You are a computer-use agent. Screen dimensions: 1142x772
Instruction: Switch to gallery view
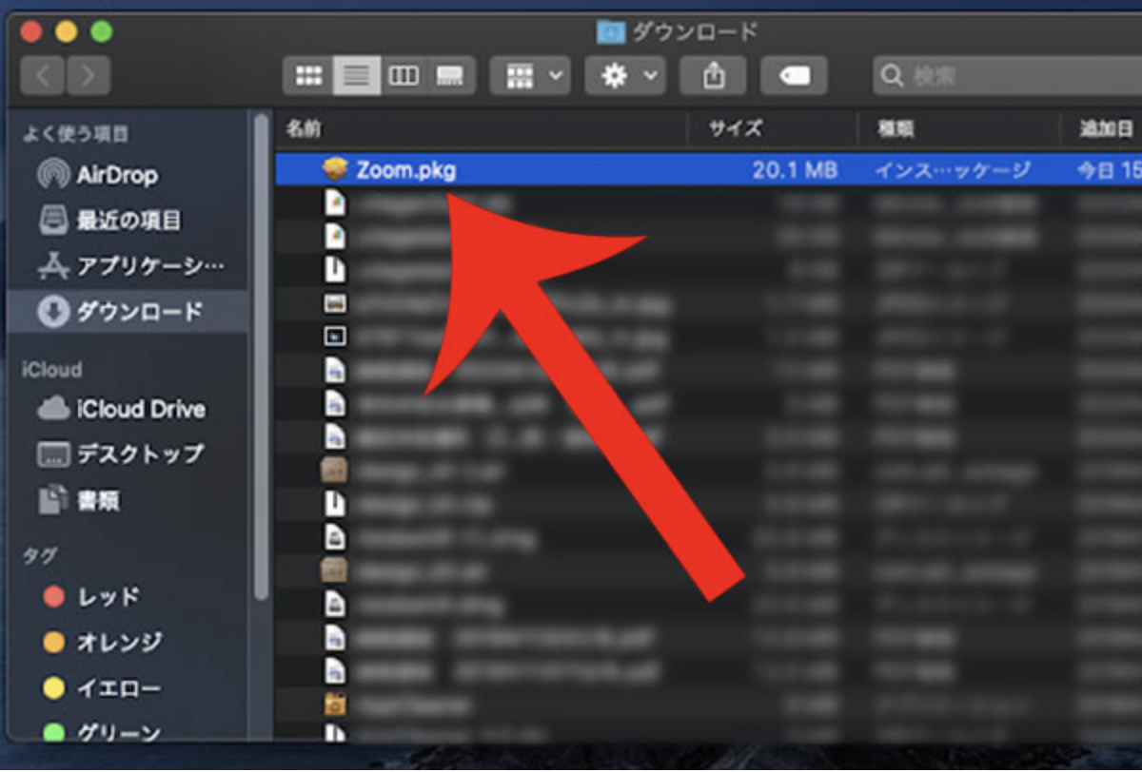pos(450,76)
